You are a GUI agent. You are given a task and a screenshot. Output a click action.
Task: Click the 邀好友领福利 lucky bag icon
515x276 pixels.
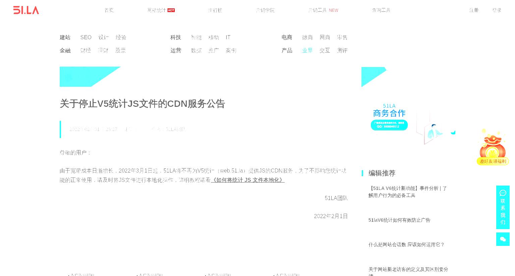point(493,147)
